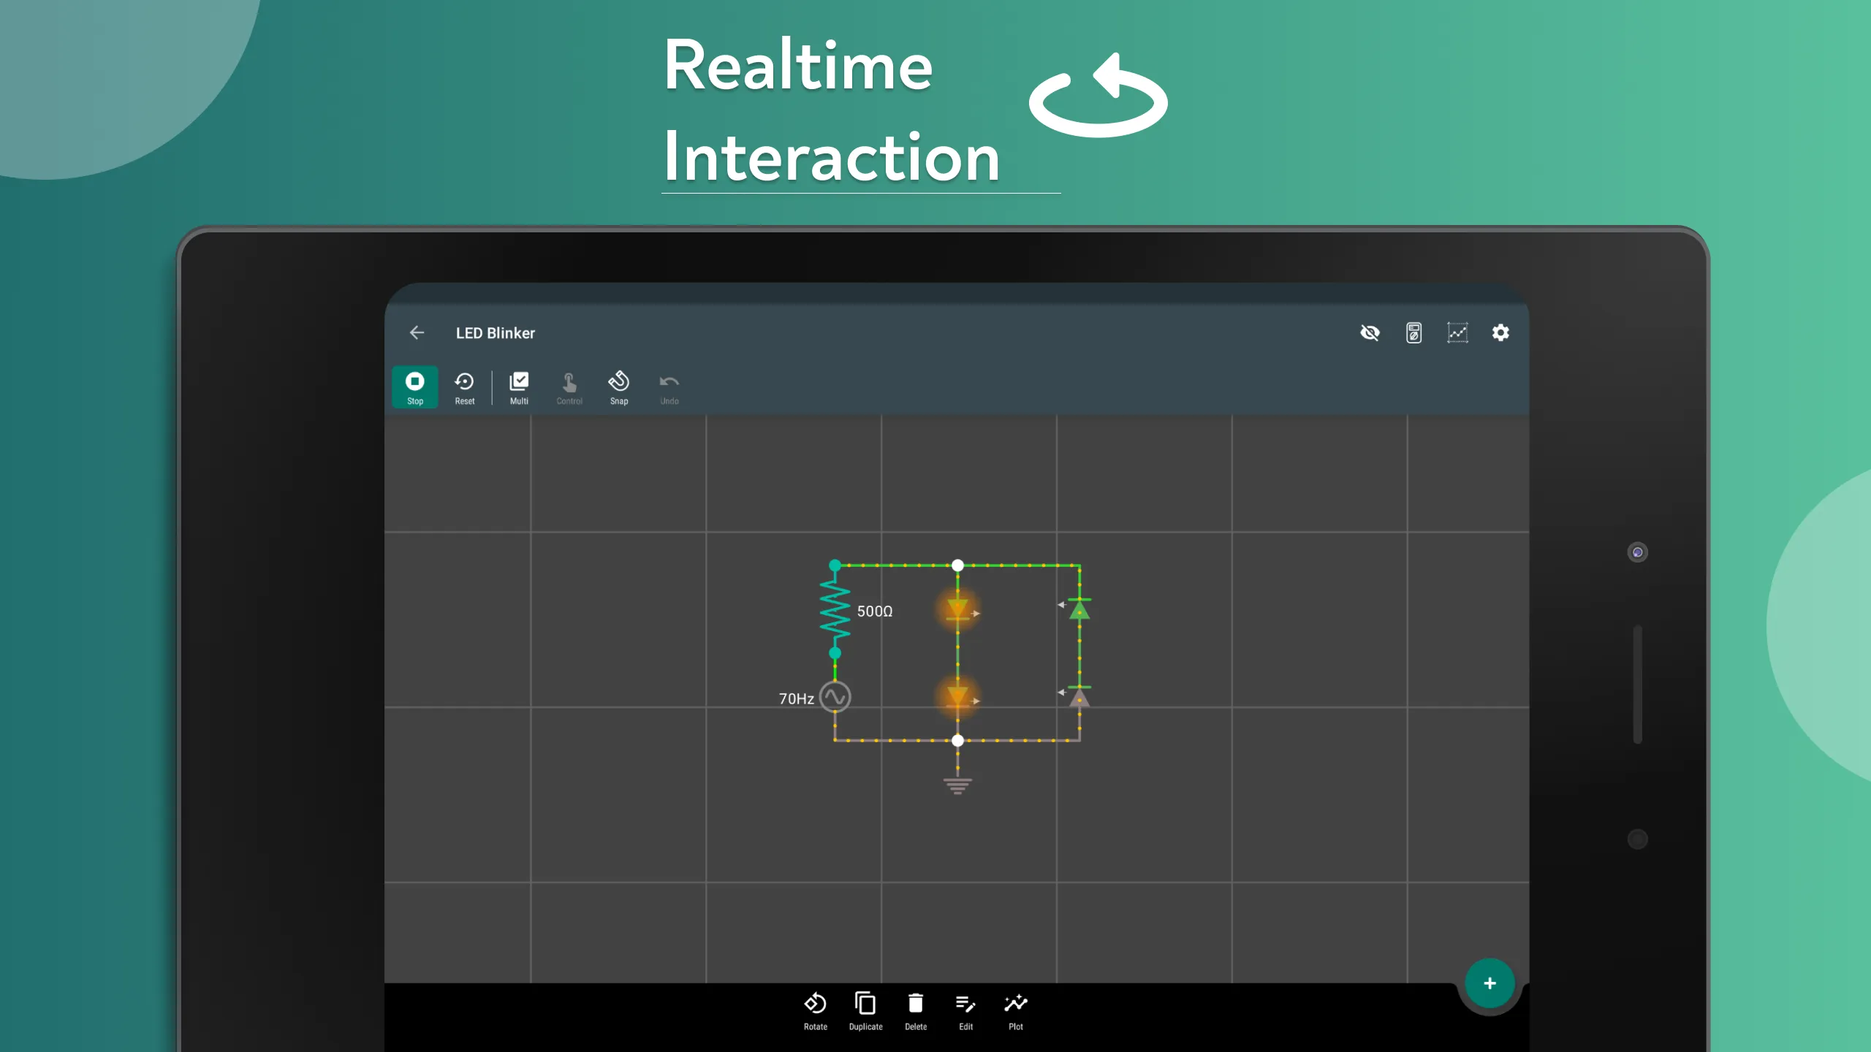Select the lower glowing orange LED
The image size is (1871, 1052).
[957, 697]
